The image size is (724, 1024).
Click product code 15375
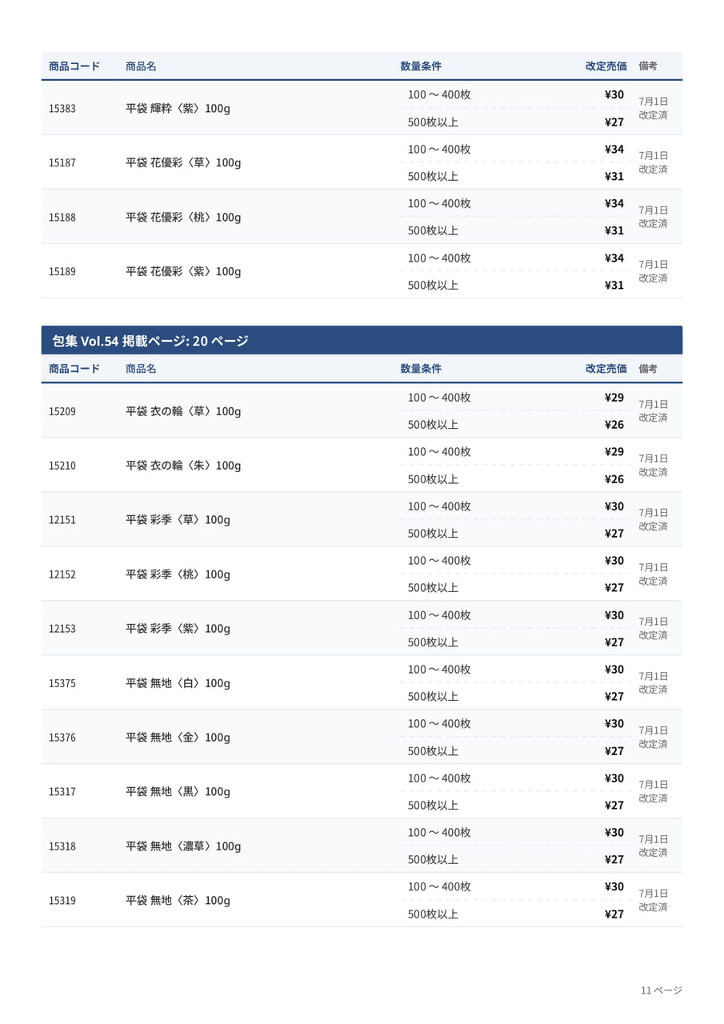(62, 683)
